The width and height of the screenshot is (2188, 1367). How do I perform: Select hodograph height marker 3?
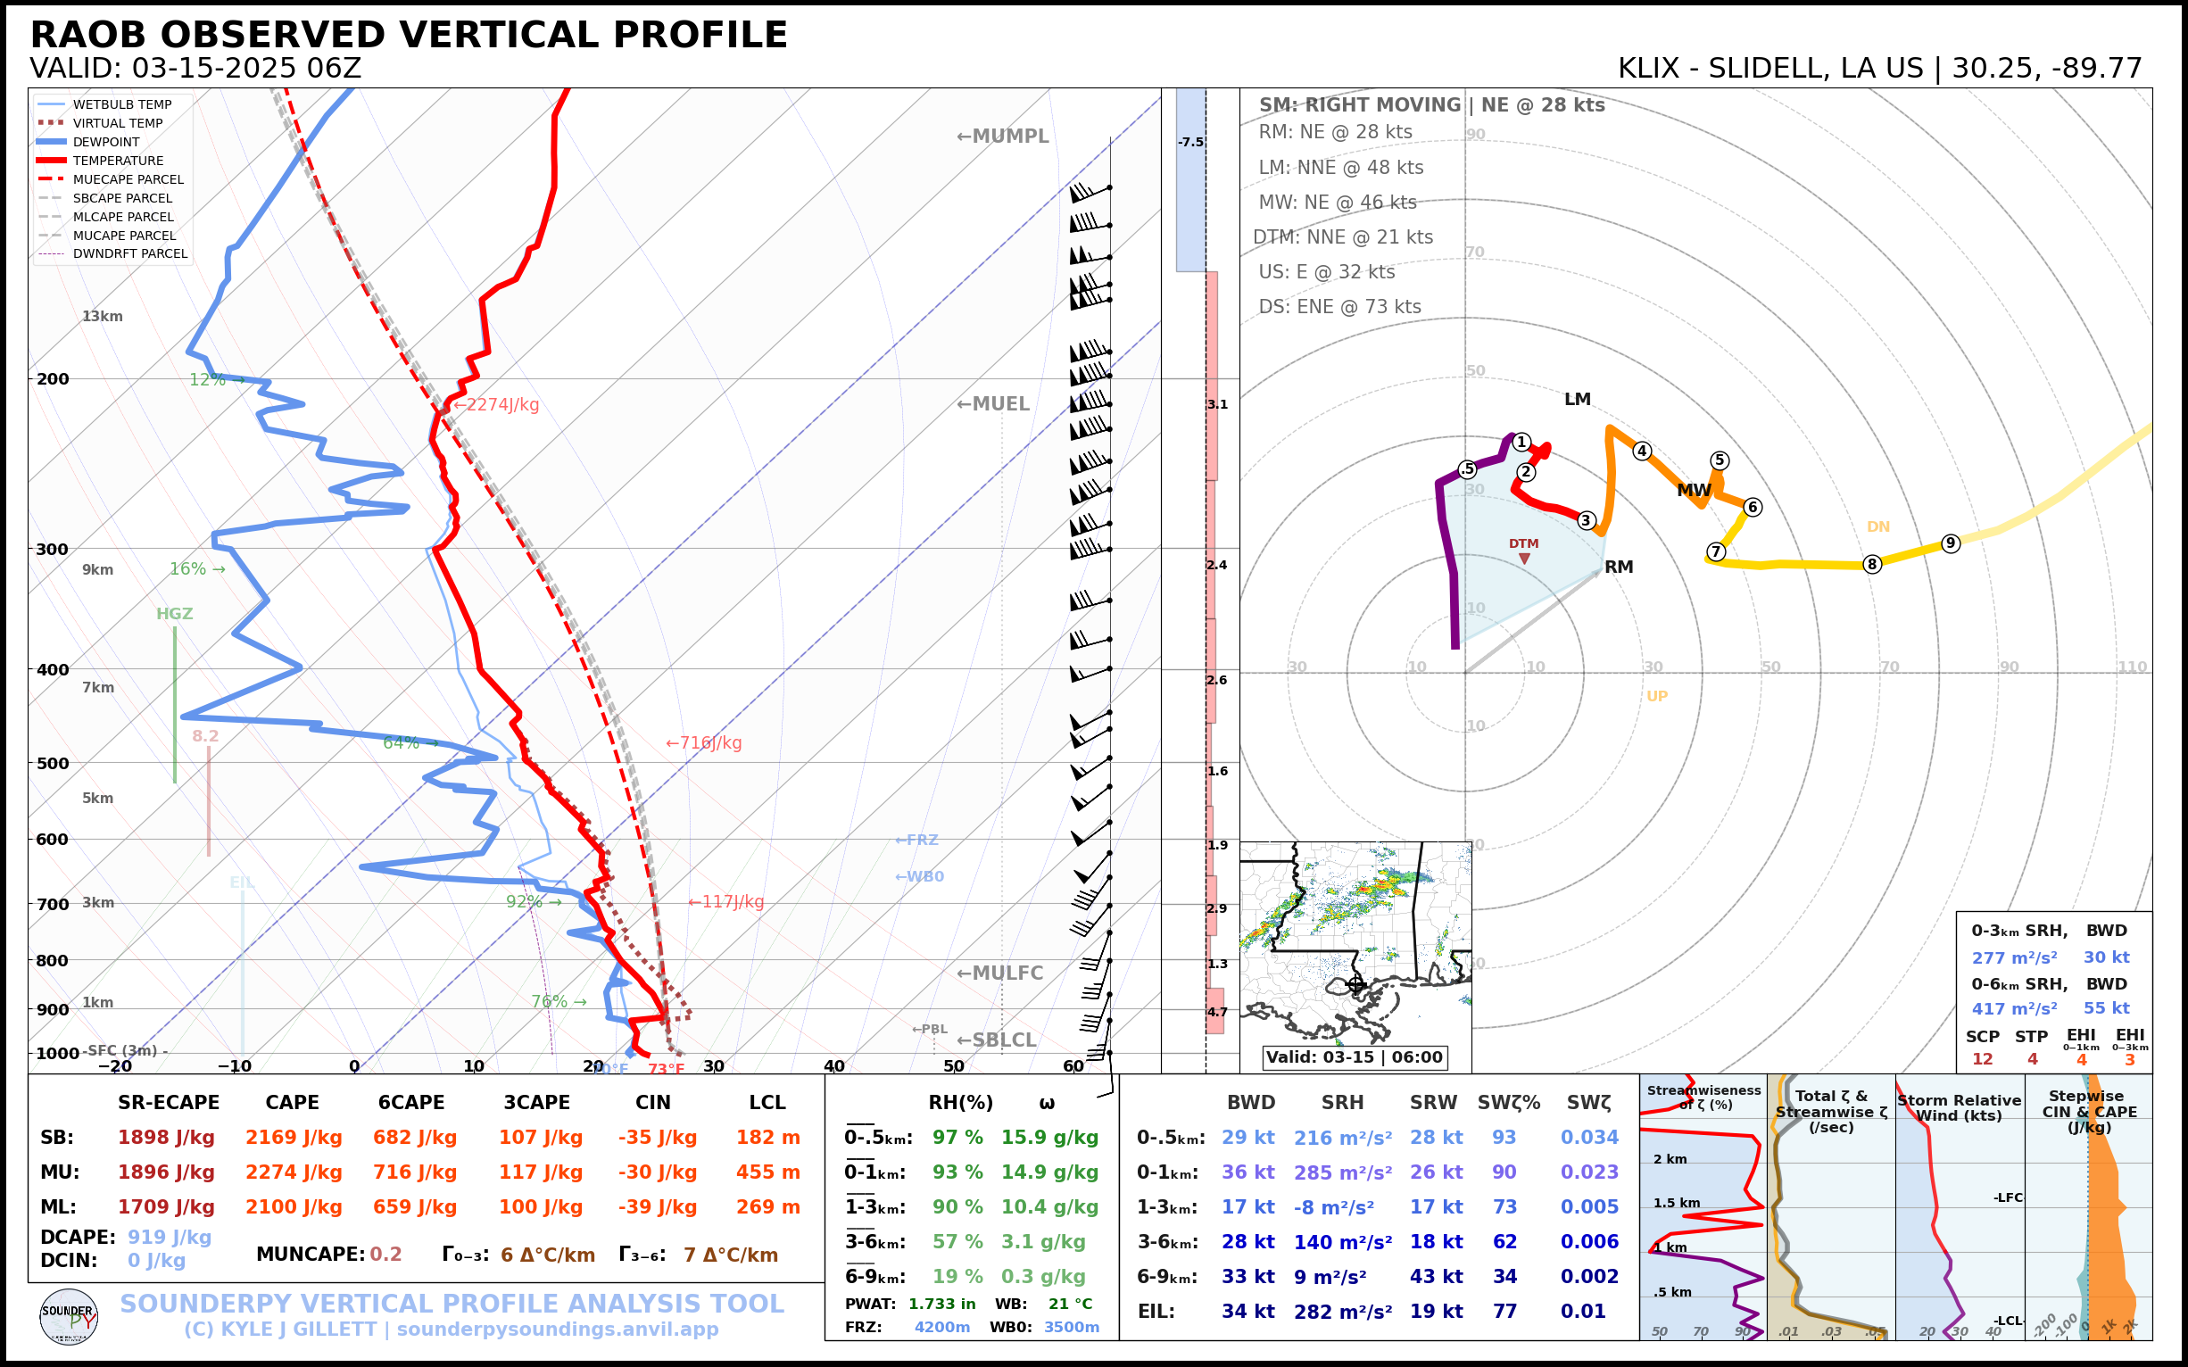point(1586,520)
